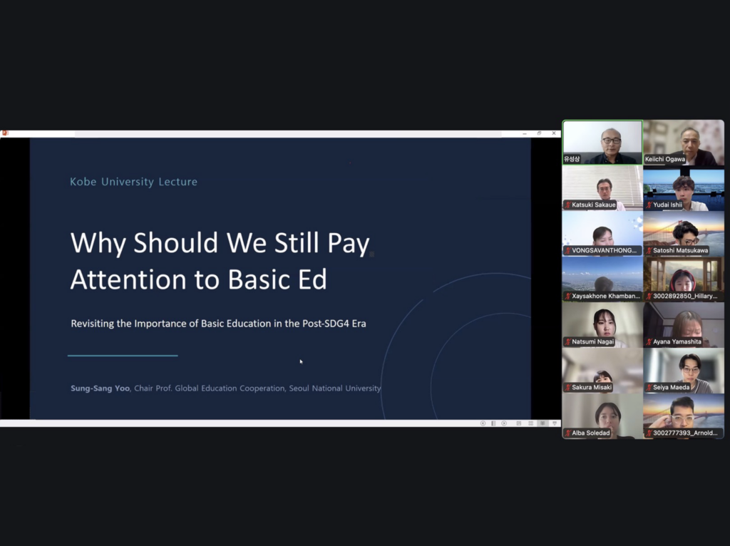Close the PowerPoint presentation window
Image resolution: width=730 pixels, height=546 pixels.
(554, 133)
